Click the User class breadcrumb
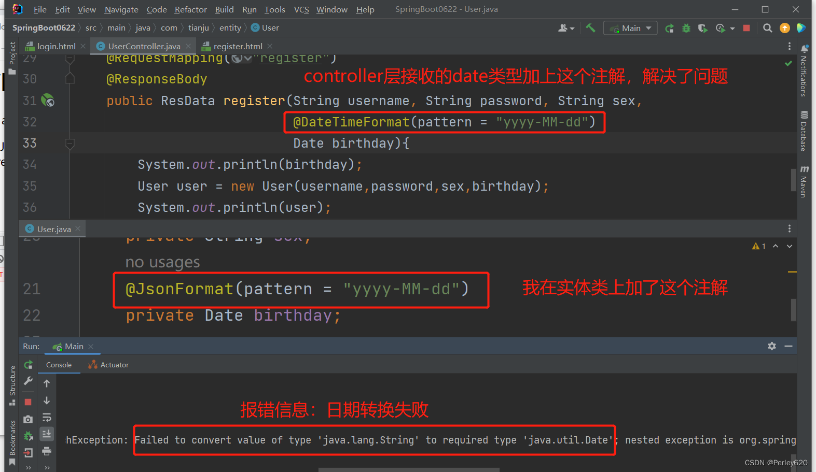The image size is (816, 472). click(265, 28)
